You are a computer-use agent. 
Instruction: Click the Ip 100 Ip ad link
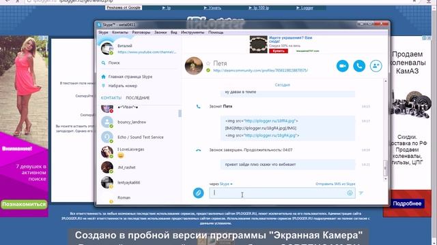point(259,7)
